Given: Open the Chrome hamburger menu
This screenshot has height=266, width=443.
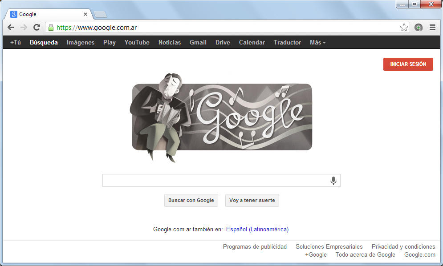Looking at the screenshot, I should tap(432, 28).
